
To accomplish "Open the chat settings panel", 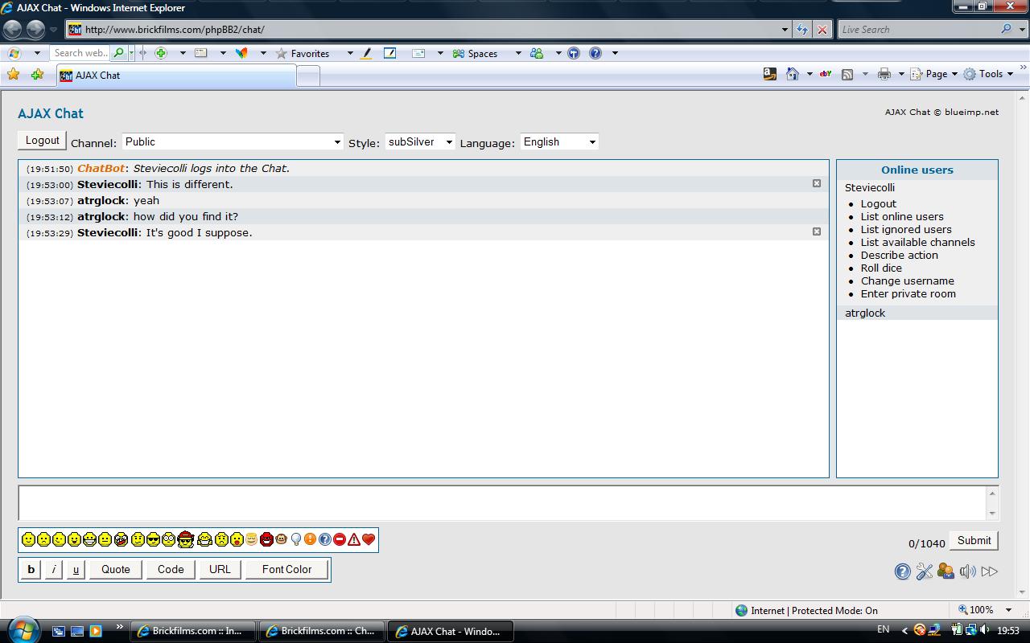I will (x=925, y=571).
